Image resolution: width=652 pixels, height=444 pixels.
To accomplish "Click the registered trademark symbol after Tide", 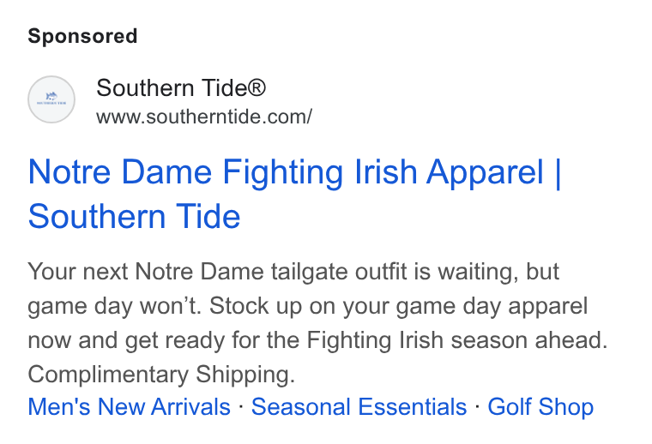I will [x=257, y=88].
